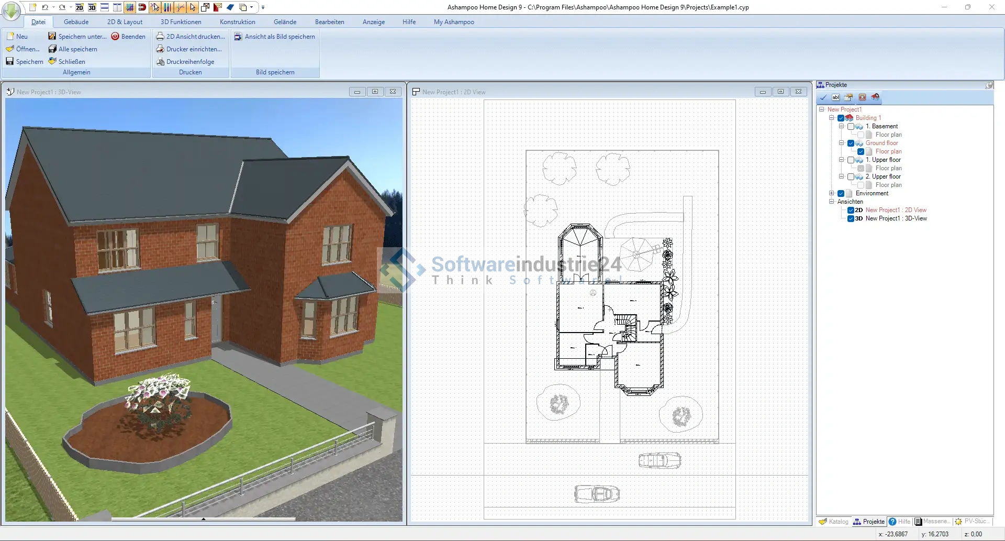The image size is (1005, 541).
Task: Toggle the grid icon in quick toolbar
Action: coord(130,7)
